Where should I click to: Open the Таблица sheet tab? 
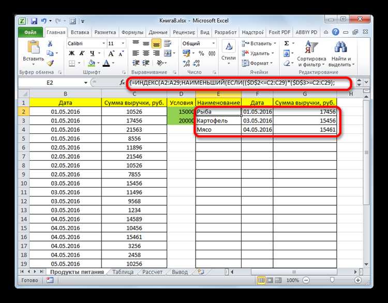click(123, 272)
